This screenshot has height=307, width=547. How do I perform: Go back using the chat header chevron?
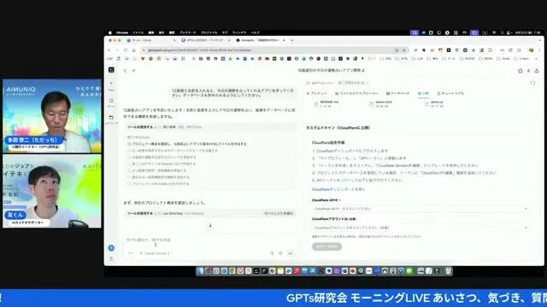point(126,71)
